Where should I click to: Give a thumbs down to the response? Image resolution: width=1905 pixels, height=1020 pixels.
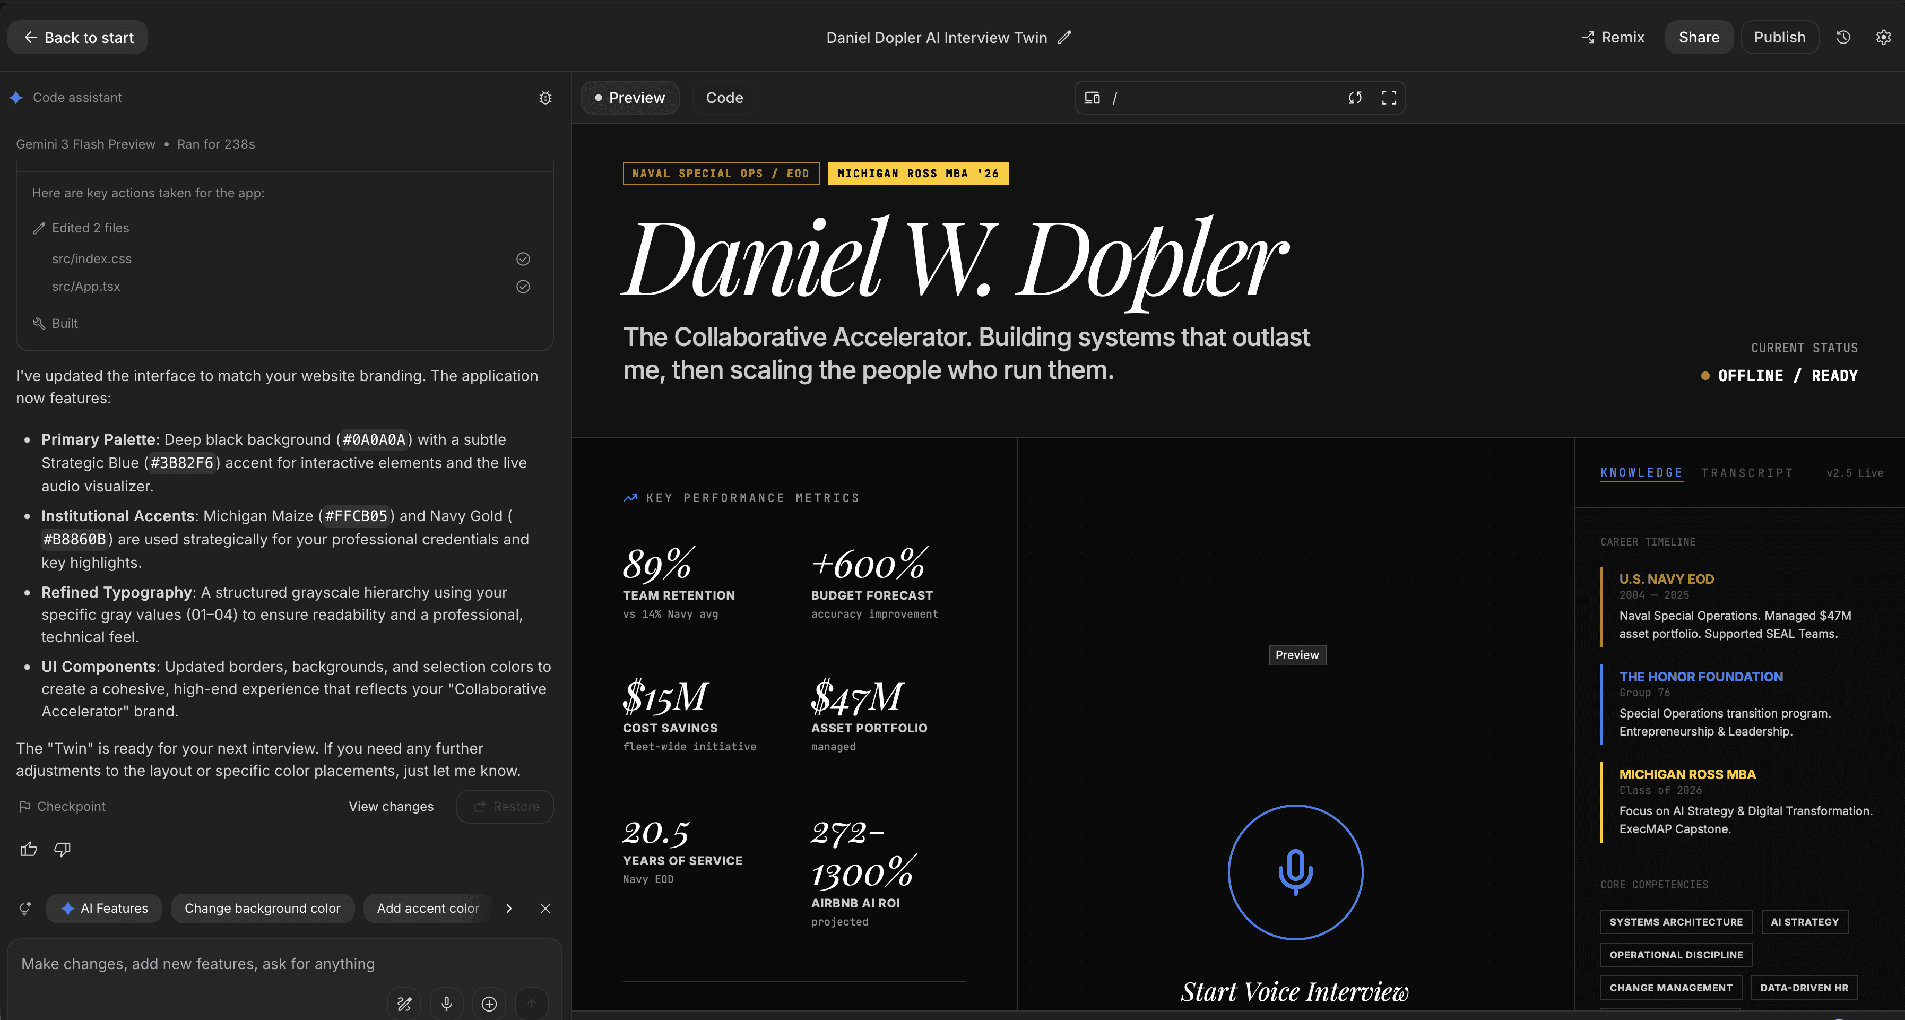[x=62, y=849]
